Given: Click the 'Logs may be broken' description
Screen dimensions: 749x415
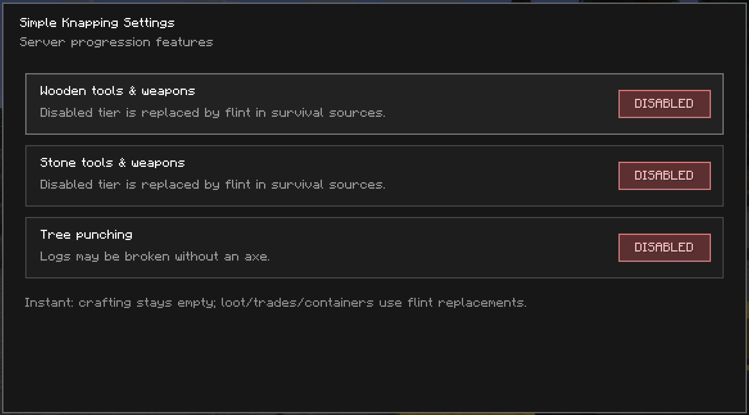Looking at the screenshot, I should click(155, 257).
